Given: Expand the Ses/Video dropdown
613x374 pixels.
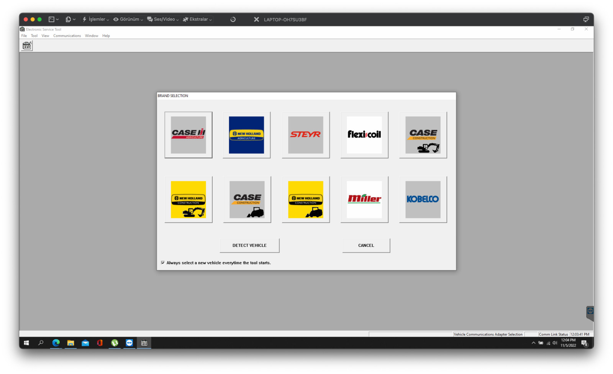Looking at the screenshot, I should (163, 20).
